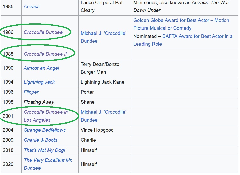Screen dimensions: 240x175
Task: Click the Lance Corporal Pat Cleary role text
Action: tap(102, 6)
